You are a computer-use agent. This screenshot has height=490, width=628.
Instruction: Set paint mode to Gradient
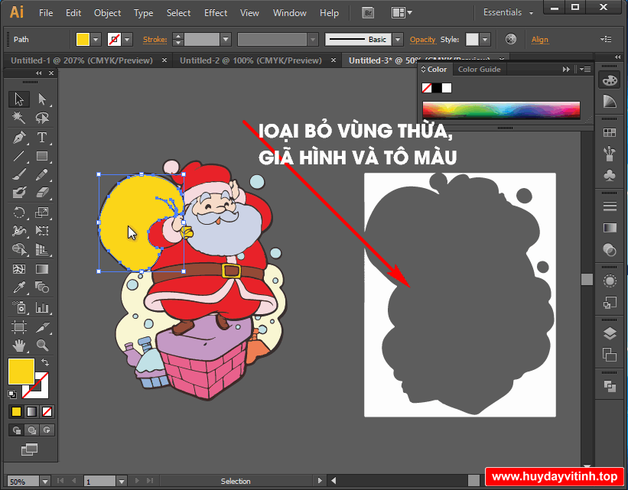(31, 411)
